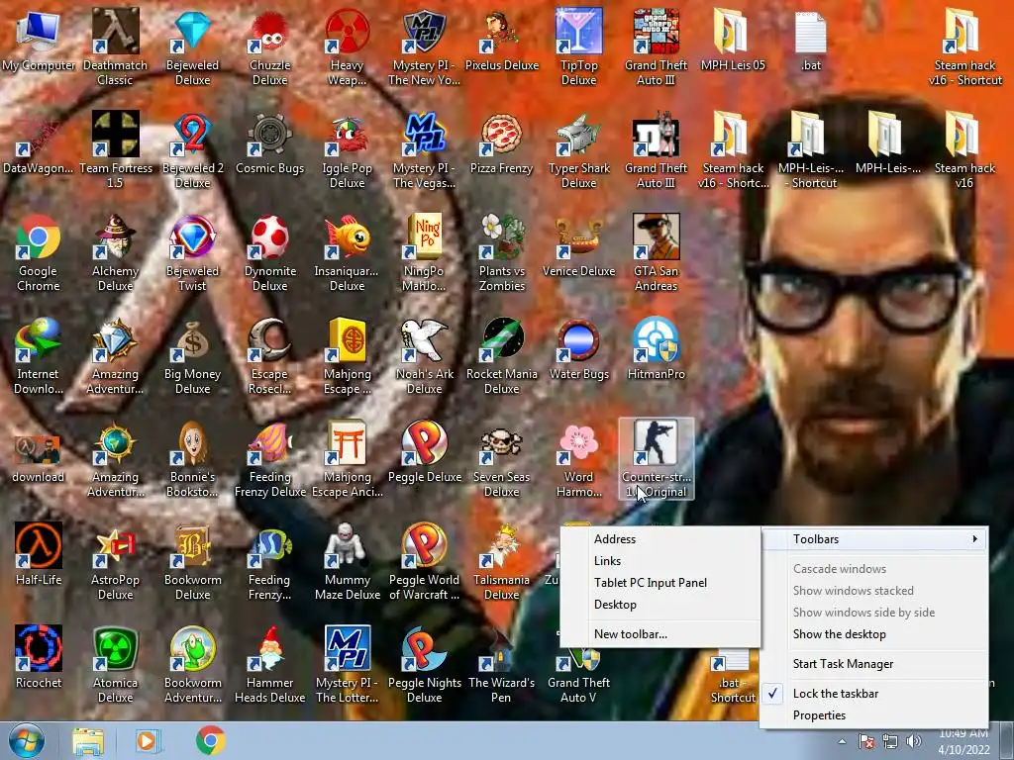The height and width of the screenshot is (760, 1014).
Task: Show hidden tray icons arrow
Action: pos(842,741)
